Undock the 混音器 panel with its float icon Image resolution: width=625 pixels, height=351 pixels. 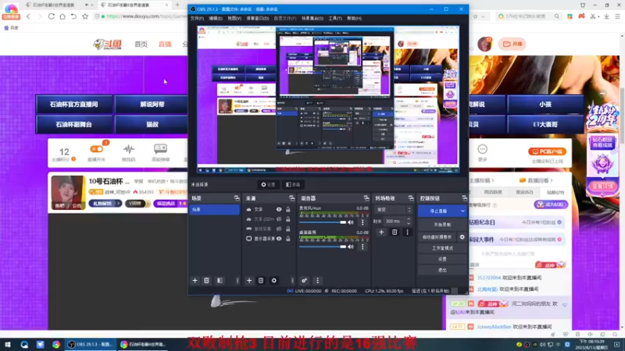366,198
